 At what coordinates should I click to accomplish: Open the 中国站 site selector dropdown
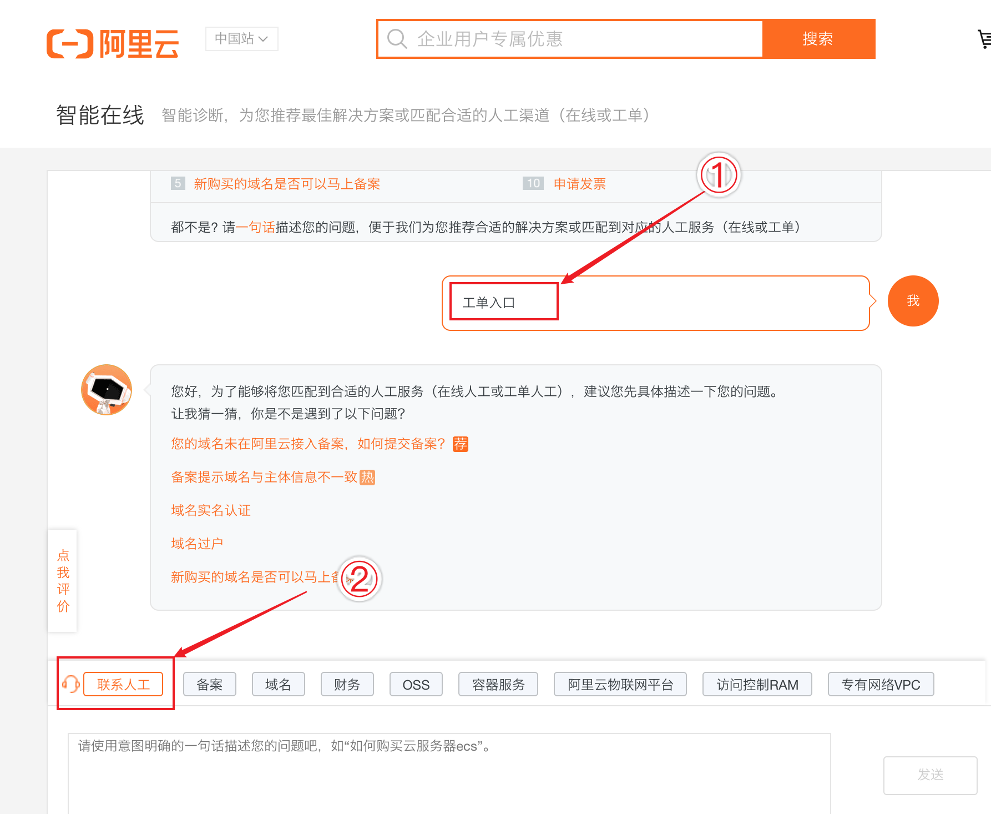click(x=242, y=39)
